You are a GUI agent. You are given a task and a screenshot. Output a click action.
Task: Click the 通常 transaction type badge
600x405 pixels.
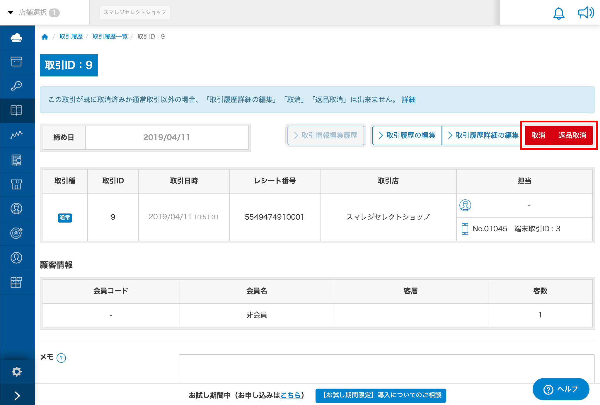coord(65,217)
